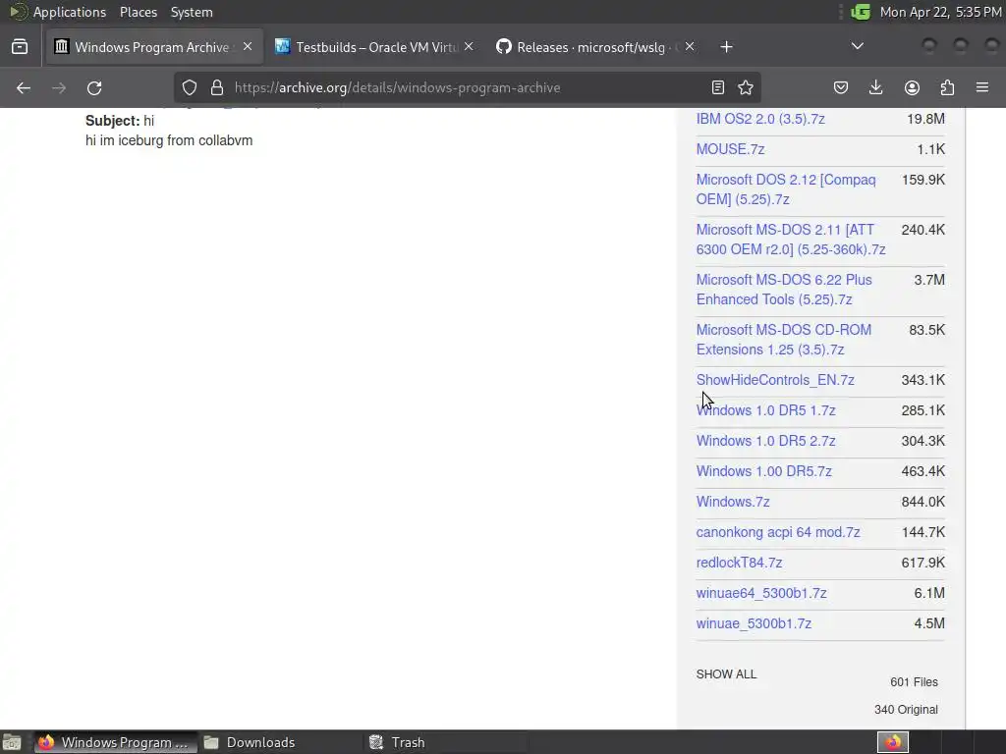Download redlockT84.7z file
This screenshot has height=754, width=1006.
click(739, 563)
